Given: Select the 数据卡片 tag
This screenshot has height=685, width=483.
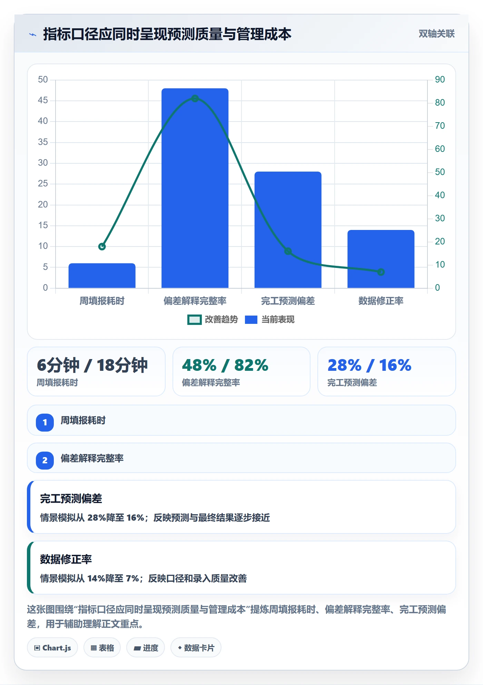Looking at the screenshot, I should pos(196,648).
